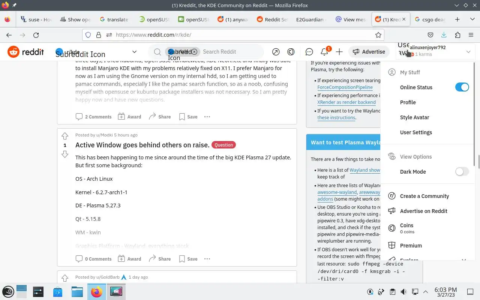This screenshot has height=300, width=480.
Task: Share the Manjaro KDE post
Action: tap(160, 117)
